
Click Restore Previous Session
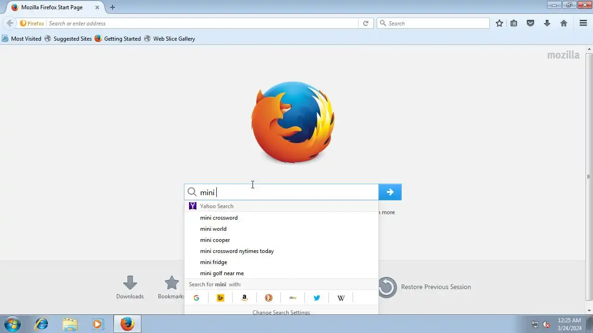pos(425,287)
